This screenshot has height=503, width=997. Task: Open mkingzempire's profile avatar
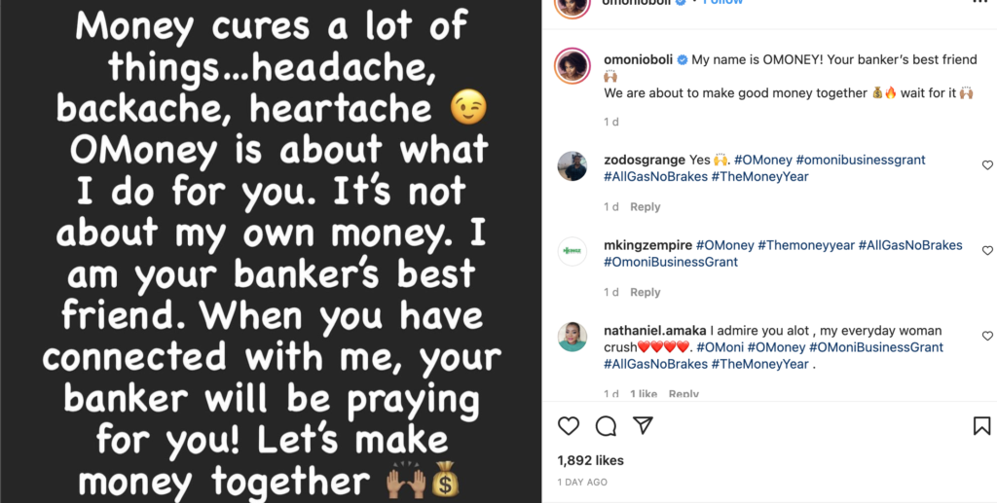572,251
